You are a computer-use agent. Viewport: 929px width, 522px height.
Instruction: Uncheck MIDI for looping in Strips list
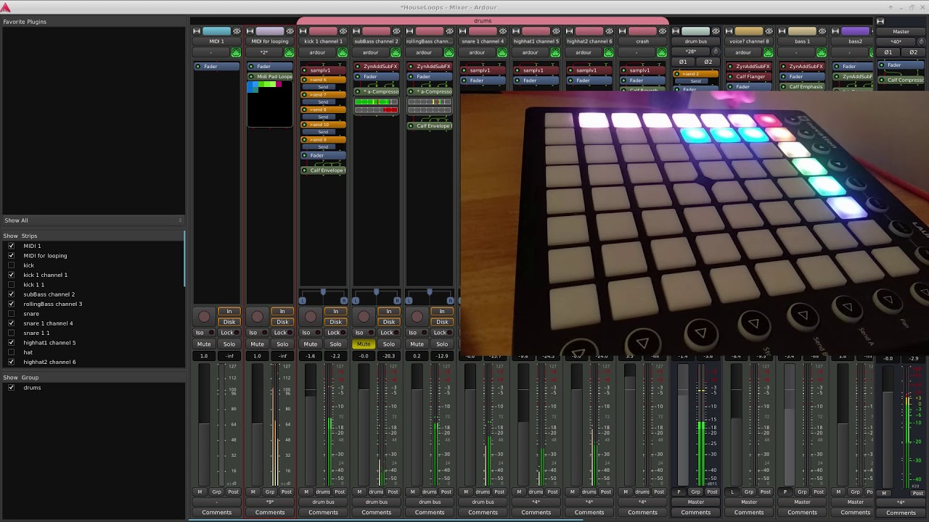11,255
